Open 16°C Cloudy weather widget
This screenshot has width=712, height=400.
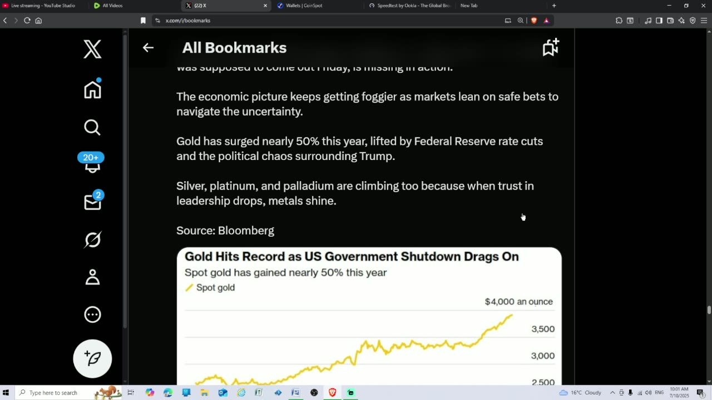tap(580, 393)
